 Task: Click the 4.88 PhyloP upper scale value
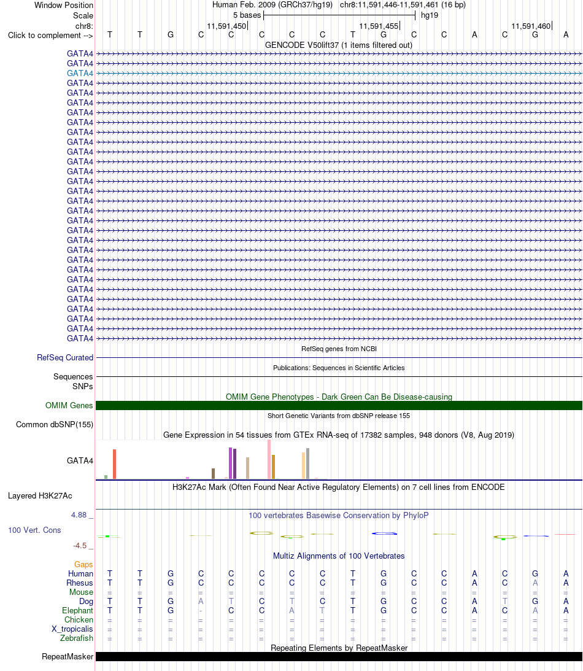[x=79, y=515]
